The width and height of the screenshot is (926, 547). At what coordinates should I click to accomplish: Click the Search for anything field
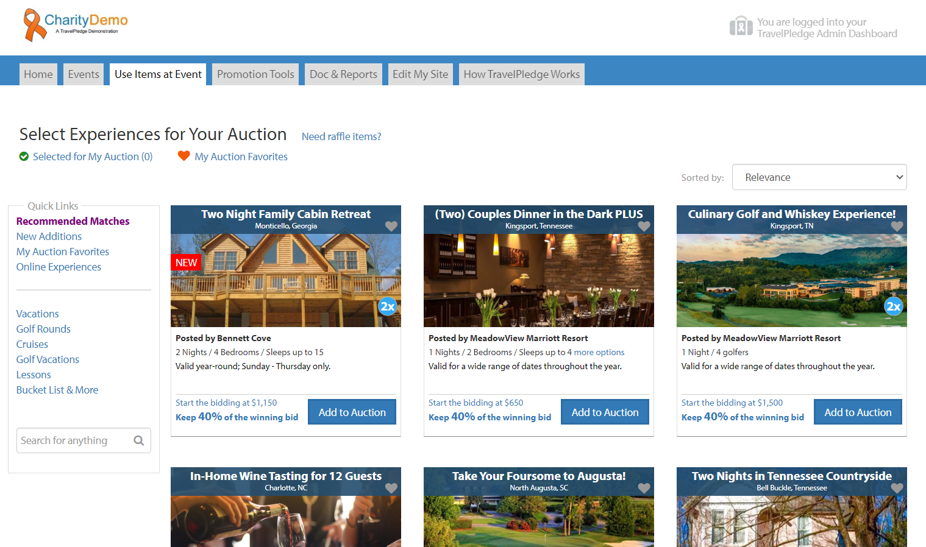point(84,440)
